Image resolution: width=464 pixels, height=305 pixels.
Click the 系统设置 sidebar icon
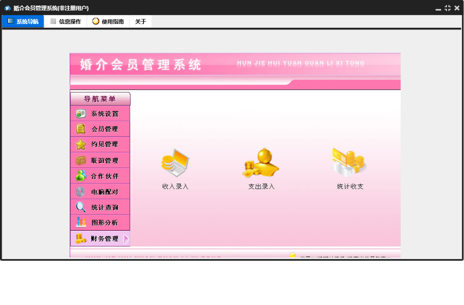pyautogui.click(x=81, y=113)
